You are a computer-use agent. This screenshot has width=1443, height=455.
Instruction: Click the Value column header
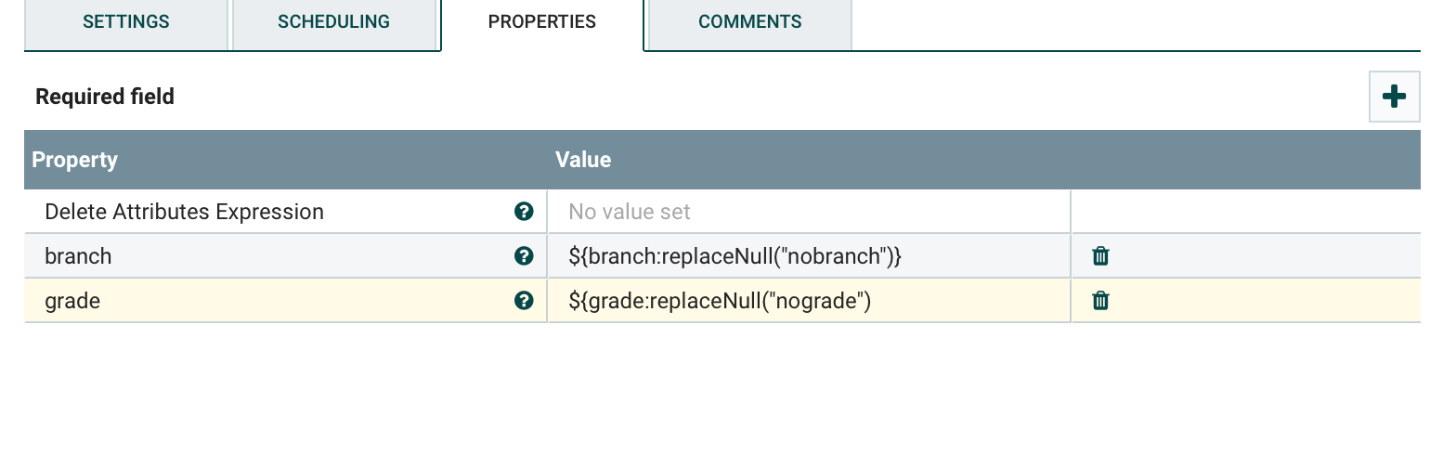click(x=583, y=160)
